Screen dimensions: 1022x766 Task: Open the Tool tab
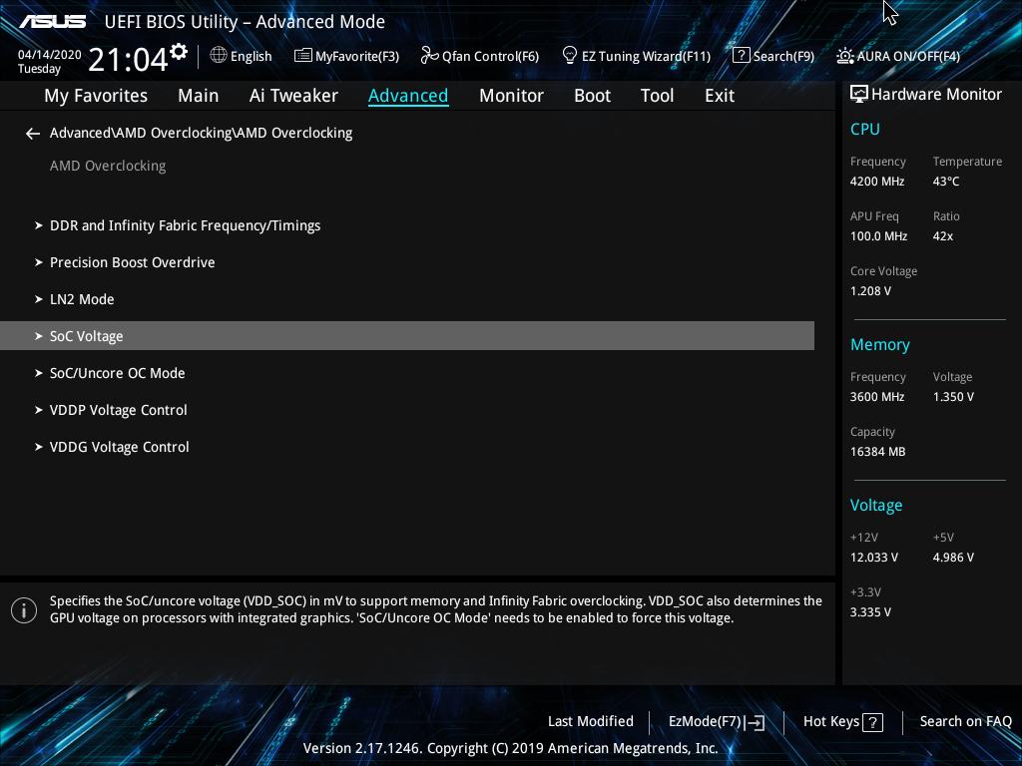point(657,96)
